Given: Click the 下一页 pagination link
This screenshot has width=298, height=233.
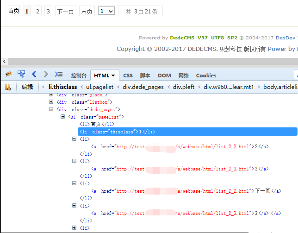Looking at the screenshot, I should pos(66,11).
